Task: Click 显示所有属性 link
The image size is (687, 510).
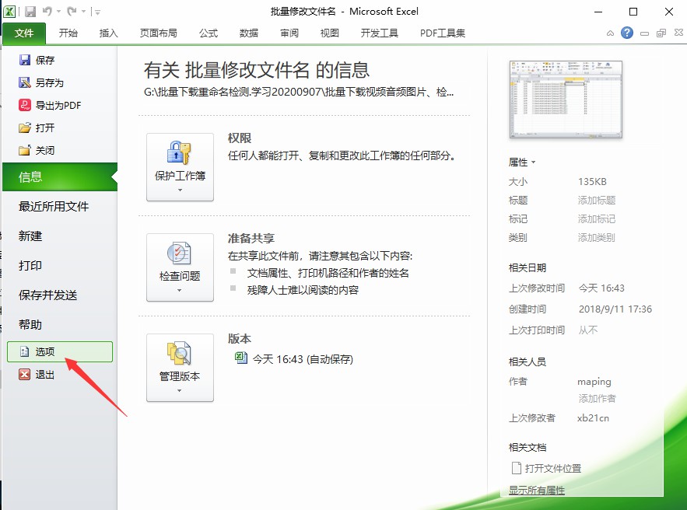Action: pyautogui.click(x=537, y=491)
